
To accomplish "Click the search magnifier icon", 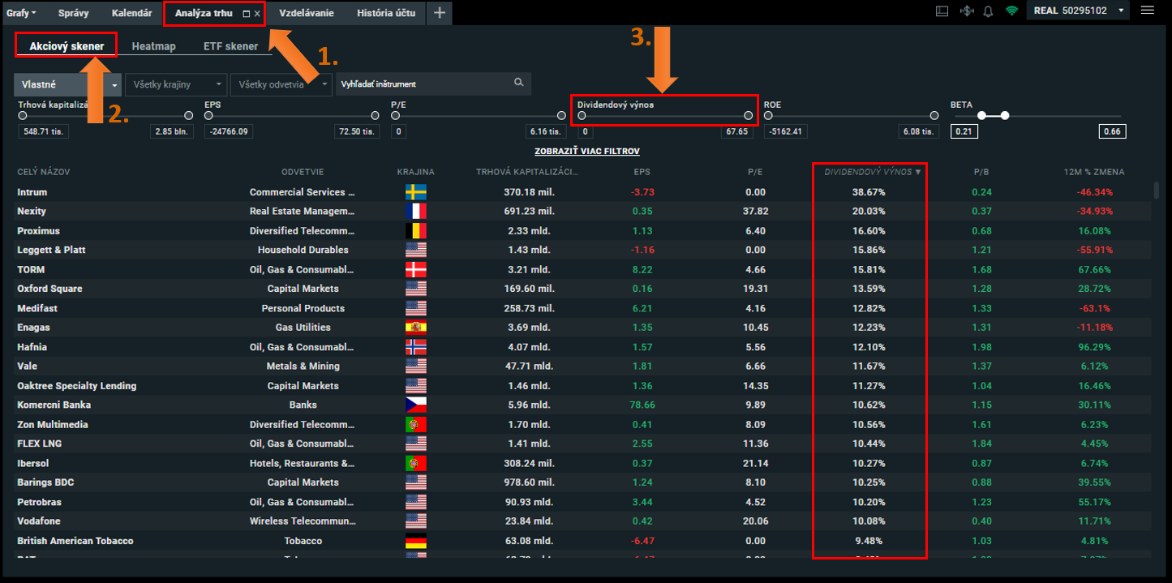I will (519, 83).
